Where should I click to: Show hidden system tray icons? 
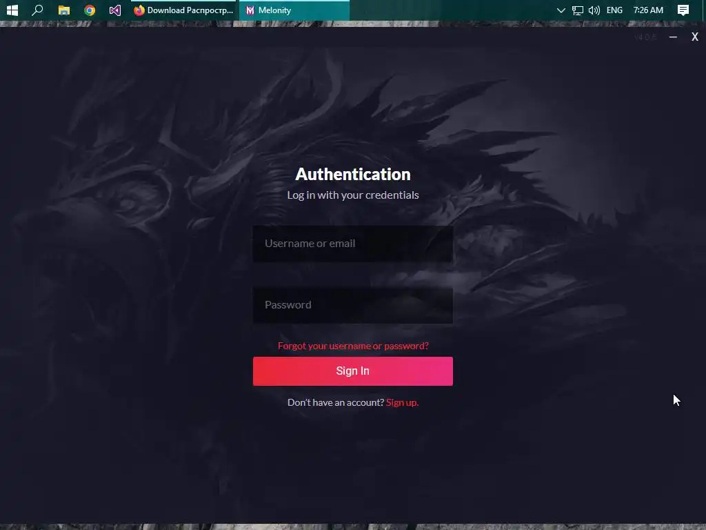pyautogui.click(x=561, y=10)
